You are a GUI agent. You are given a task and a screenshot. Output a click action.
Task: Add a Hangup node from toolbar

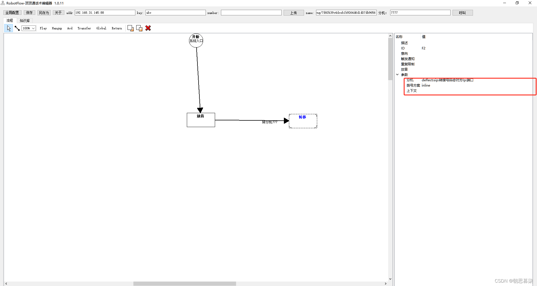point(57,28)
